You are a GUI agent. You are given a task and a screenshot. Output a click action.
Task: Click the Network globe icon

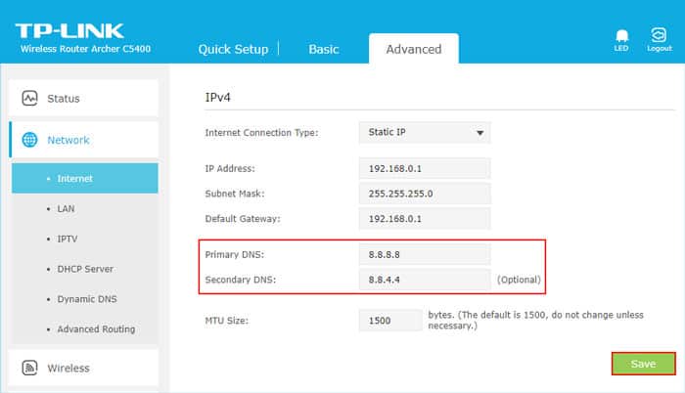tap(29, 140)
